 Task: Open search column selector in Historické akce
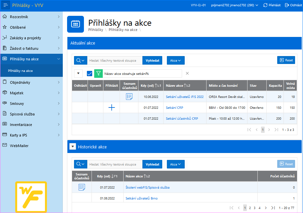(80, 164)
